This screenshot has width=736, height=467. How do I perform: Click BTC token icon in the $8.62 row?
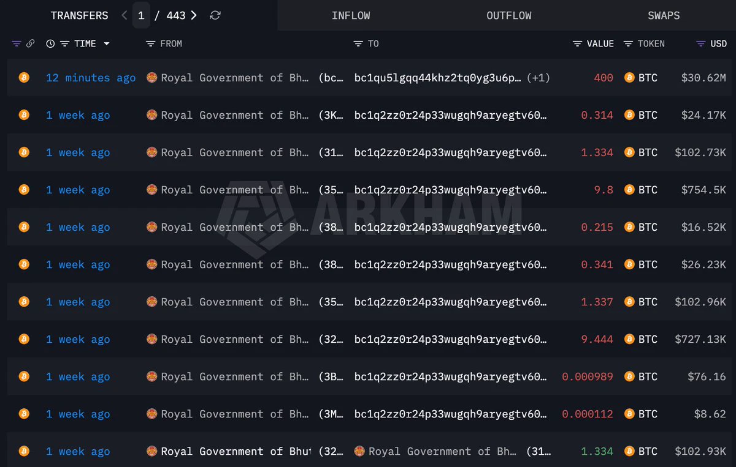coord(629,414)
